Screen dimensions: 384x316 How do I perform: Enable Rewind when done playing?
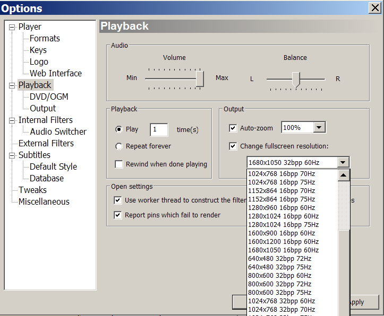click(x=119, y=164)
